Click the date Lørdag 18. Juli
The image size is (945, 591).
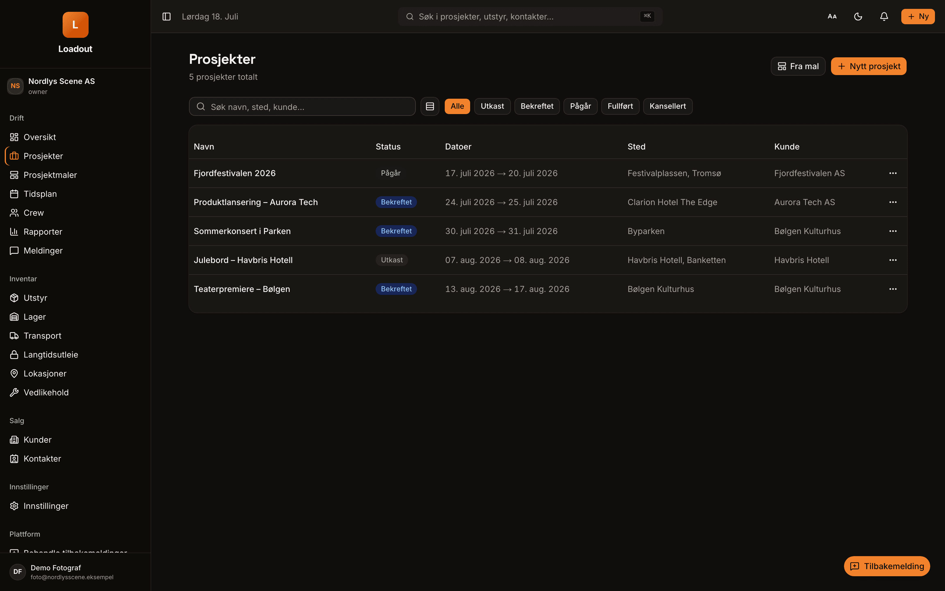pyautogui.click(x=210, y=17)
